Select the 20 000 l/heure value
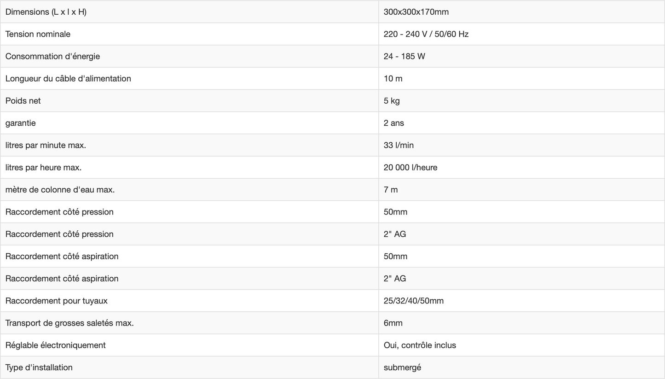665x379 pixels. click(x=411, y=167)
